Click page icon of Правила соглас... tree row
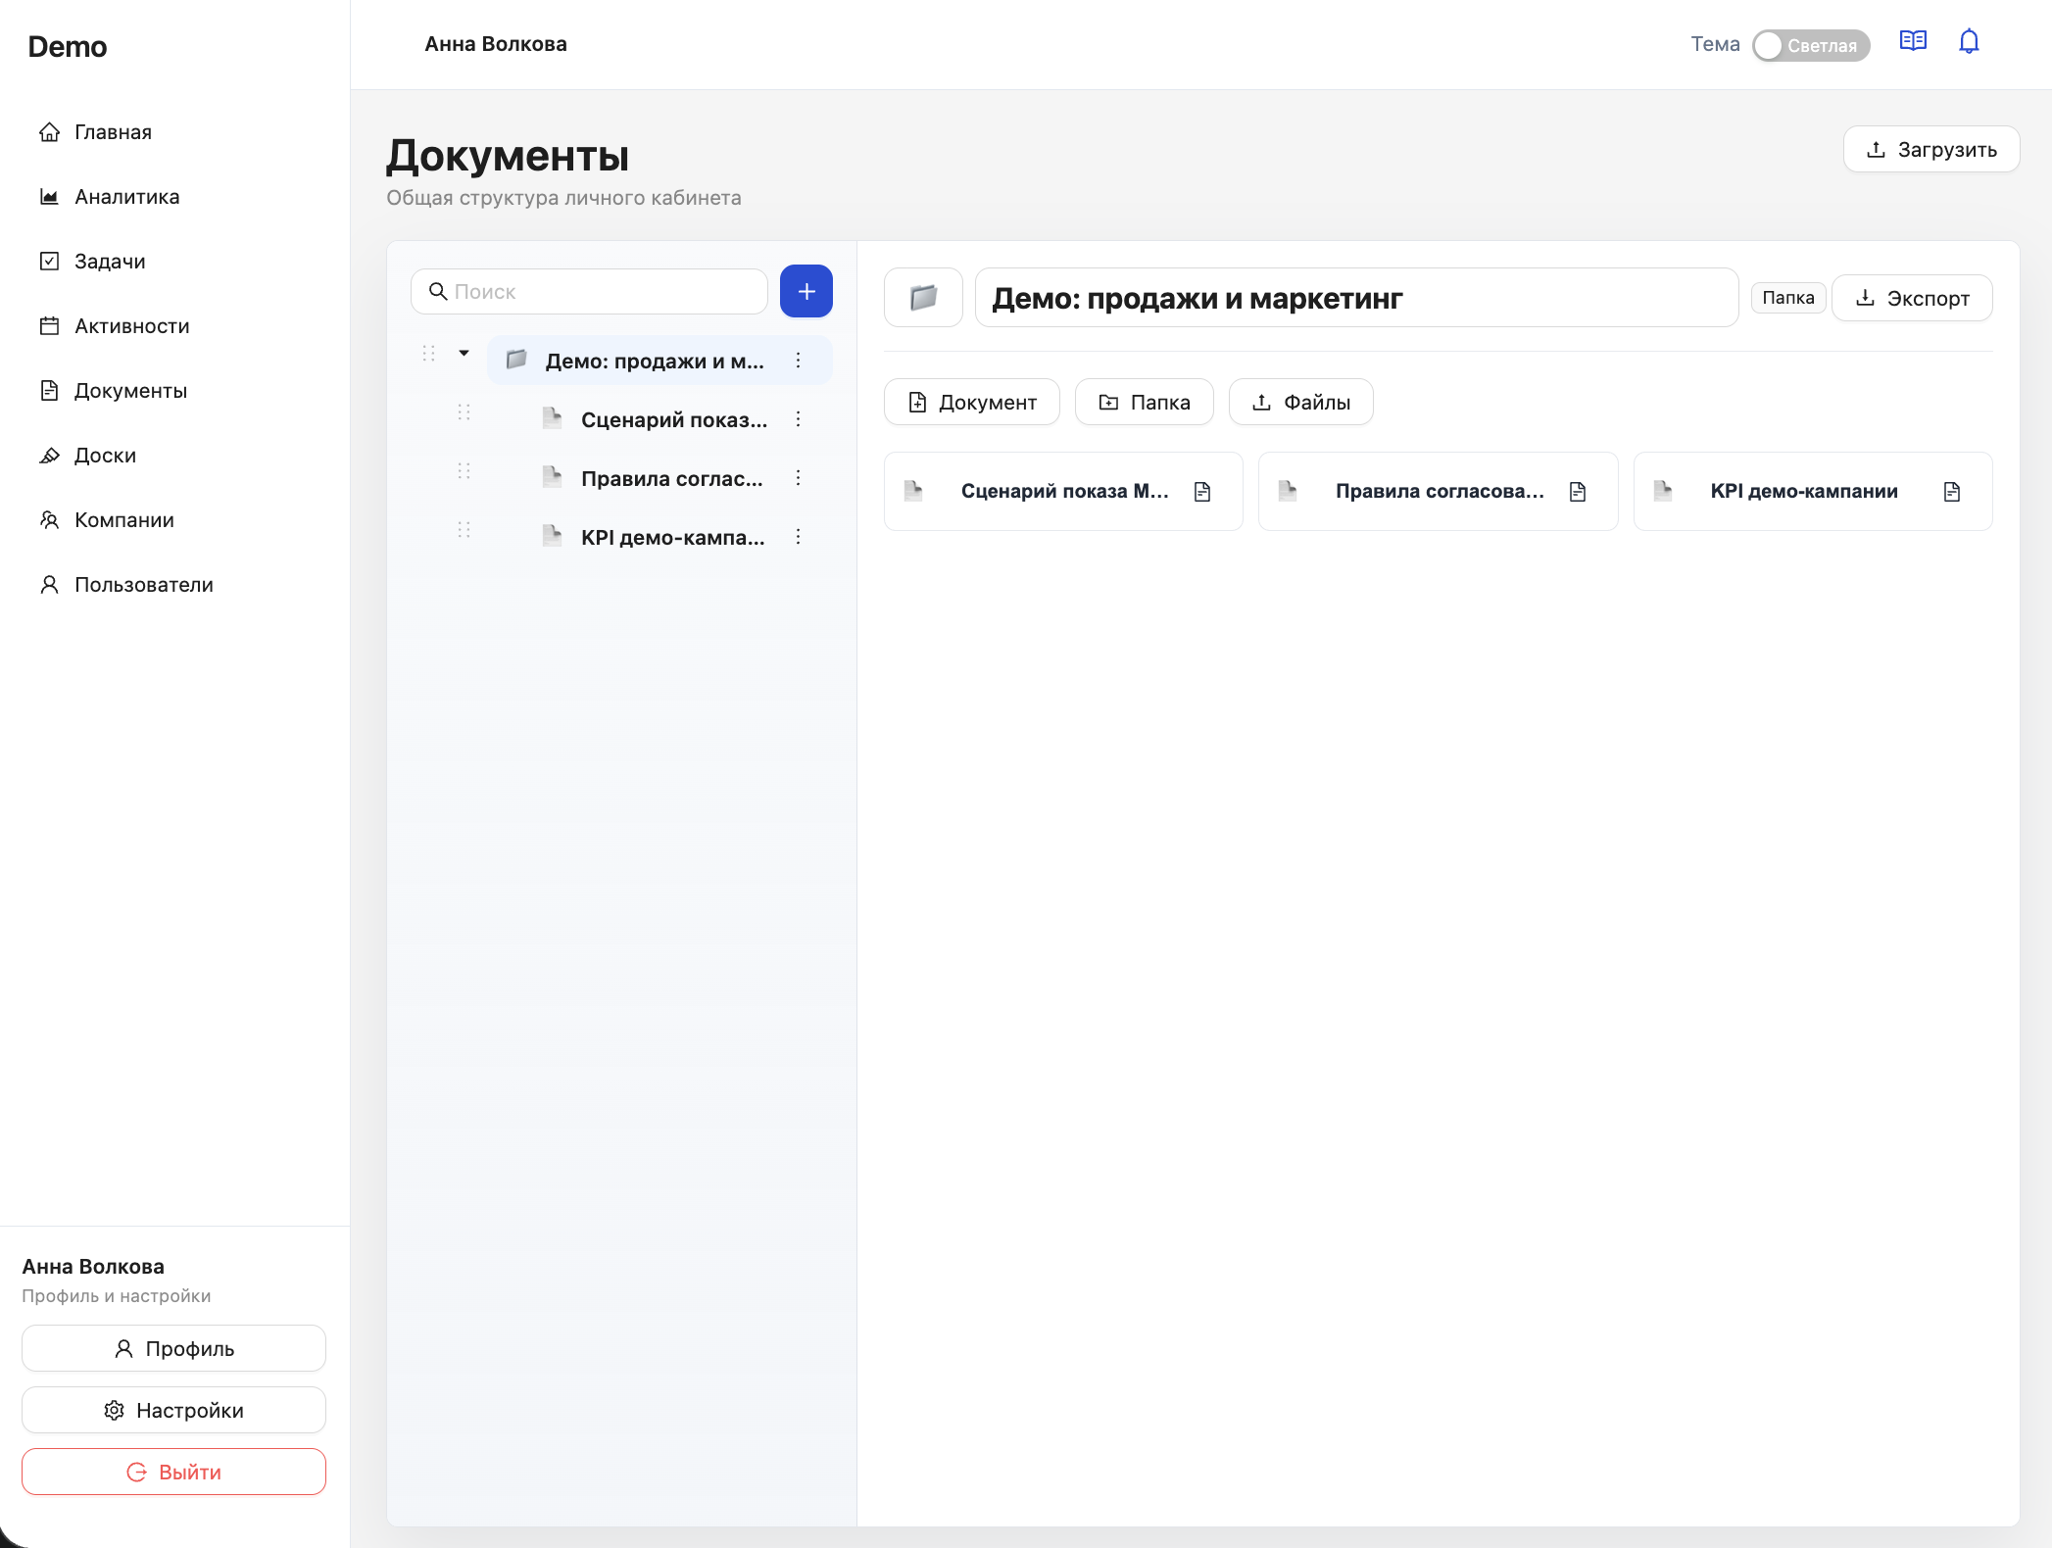The height and width of the screenshot is (1548, 2052). point(552,477)
